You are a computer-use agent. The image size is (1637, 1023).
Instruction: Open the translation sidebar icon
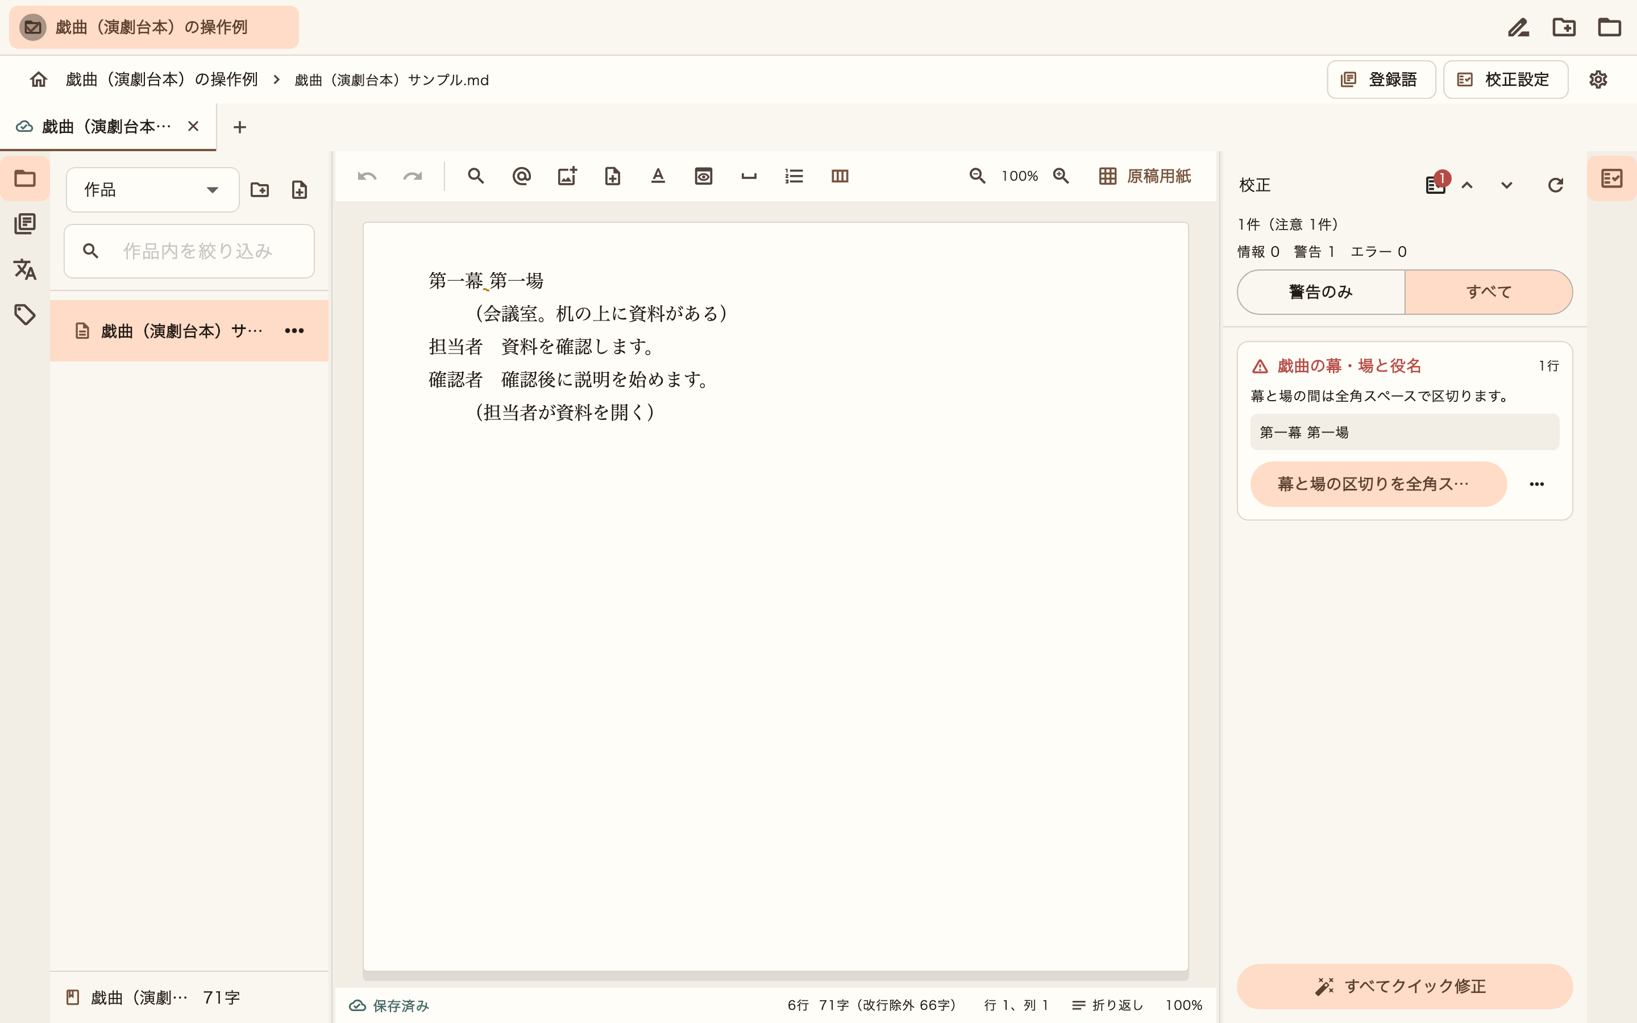(x=25, y=269)
